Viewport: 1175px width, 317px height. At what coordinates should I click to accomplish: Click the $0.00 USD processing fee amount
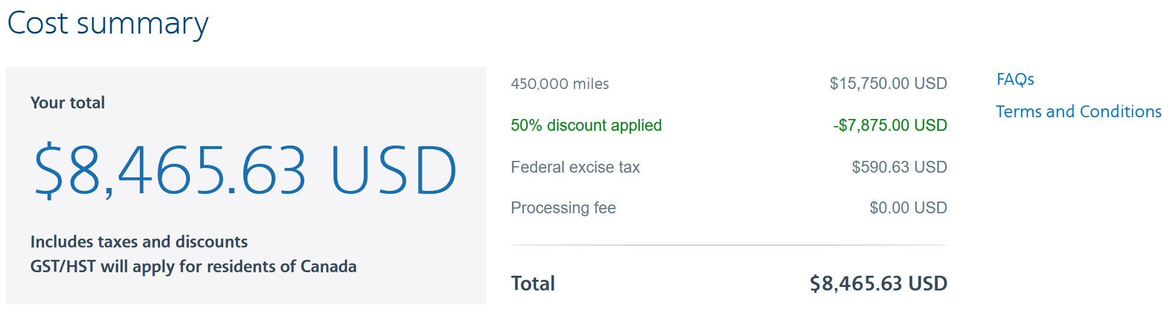(x=908, y=208)
